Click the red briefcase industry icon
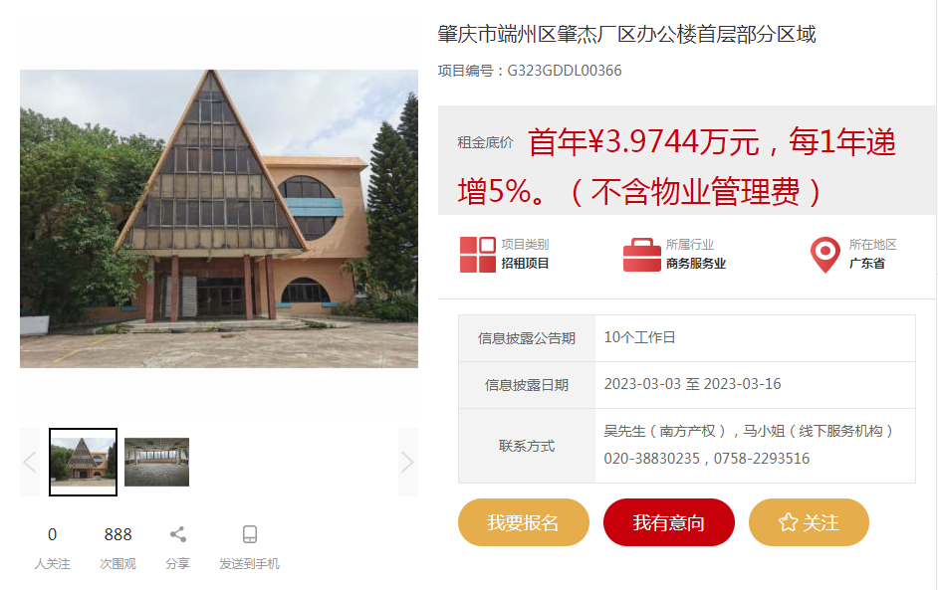 [x=641, y=254]
